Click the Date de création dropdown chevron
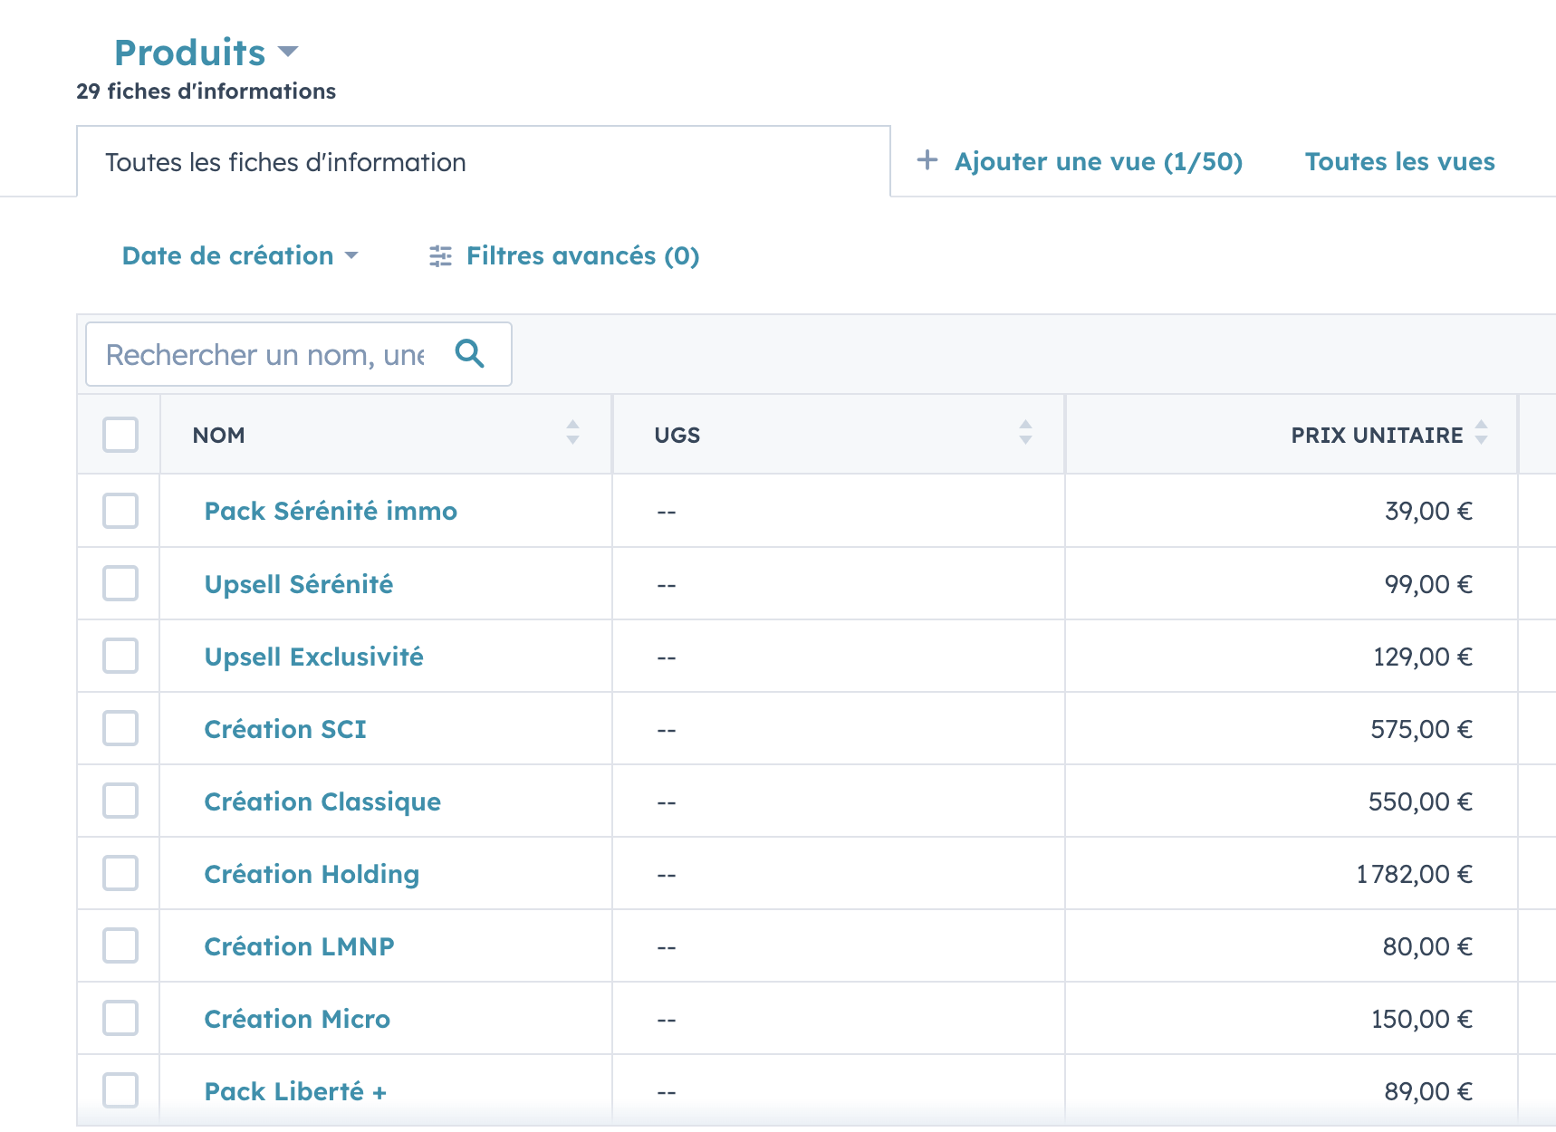 353,257
